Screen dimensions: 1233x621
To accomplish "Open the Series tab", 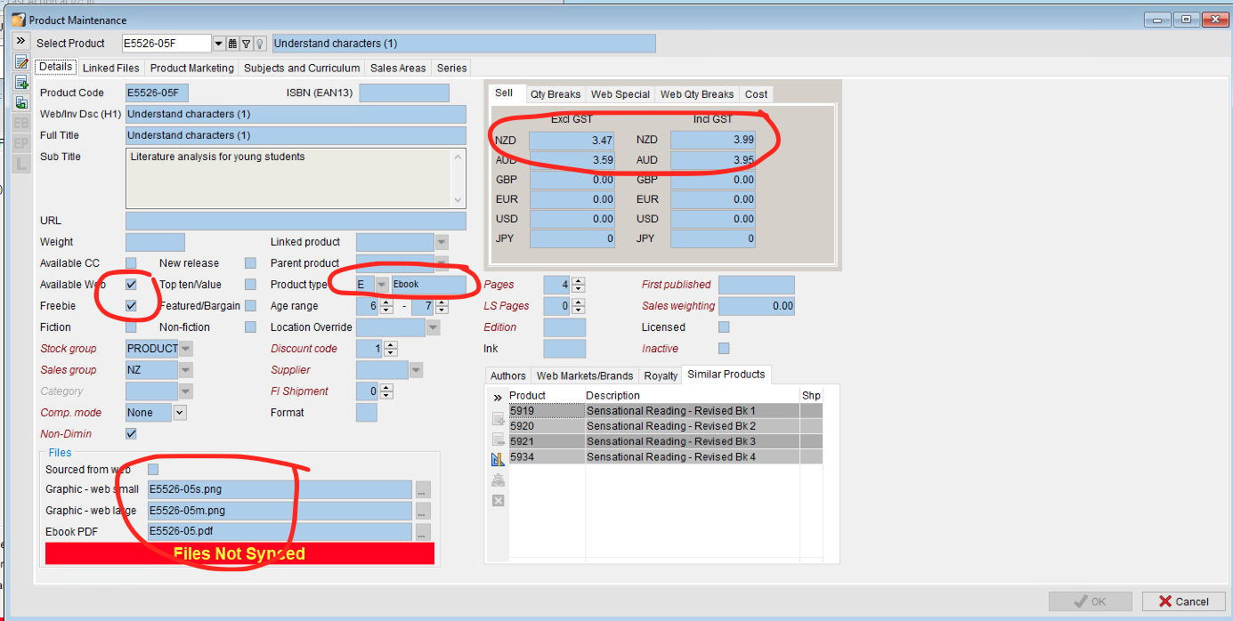I will click(452, 68).
